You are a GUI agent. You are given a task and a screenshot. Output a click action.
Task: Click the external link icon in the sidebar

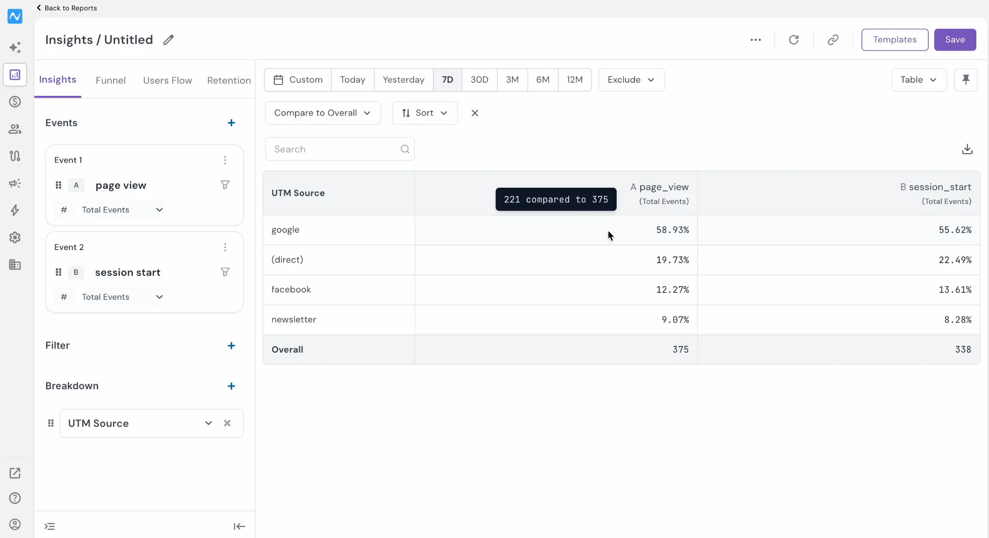pos(15,473)
